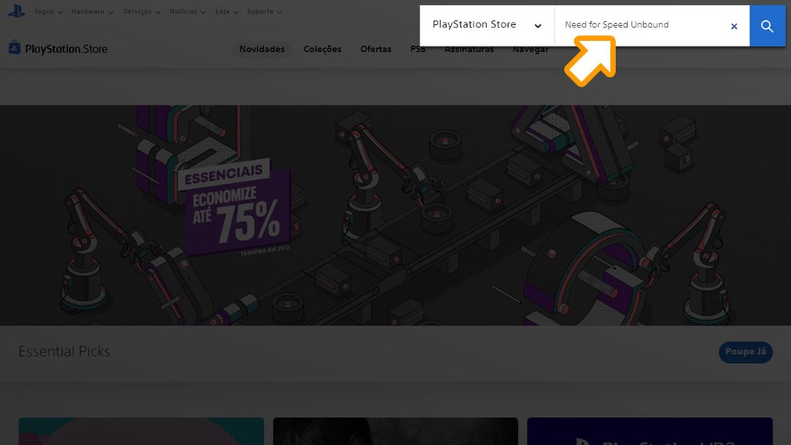Open the Serviços dropdown menu
The width and height of the screenshot is (791, 445).
click(x=141, y=12)
